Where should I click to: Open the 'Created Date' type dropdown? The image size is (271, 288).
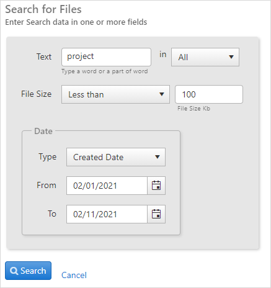(x=116, y=157)
